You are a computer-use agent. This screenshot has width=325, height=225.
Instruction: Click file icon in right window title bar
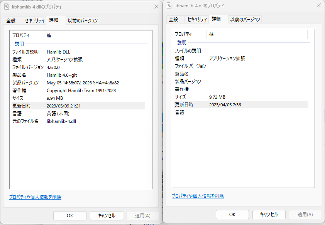[169, 5]
